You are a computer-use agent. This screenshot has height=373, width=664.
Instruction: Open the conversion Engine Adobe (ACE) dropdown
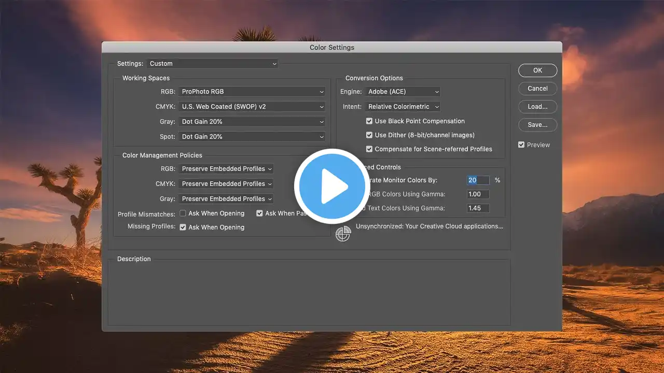point(403,92)
